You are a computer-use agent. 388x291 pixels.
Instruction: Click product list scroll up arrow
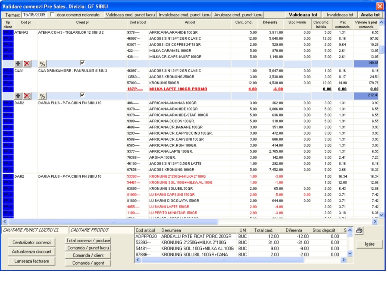click(350, 230)
